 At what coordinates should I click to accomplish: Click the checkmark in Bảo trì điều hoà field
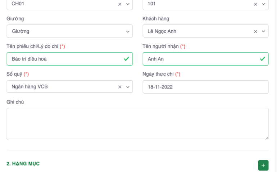(126, 59)
